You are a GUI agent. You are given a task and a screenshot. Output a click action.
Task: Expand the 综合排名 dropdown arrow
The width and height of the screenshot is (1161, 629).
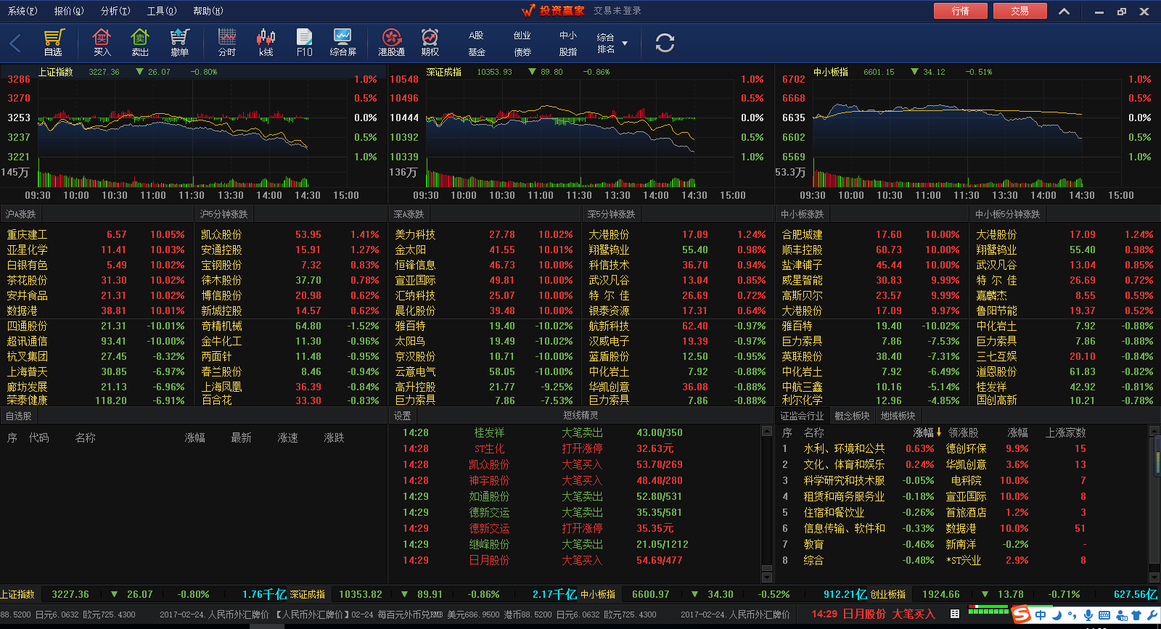point(625,44)
